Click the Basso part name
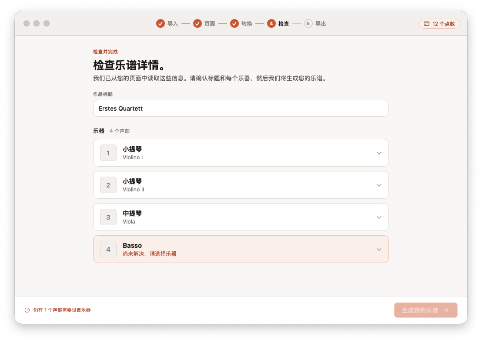This screenshot has width=482, height=342. point(132,245)
